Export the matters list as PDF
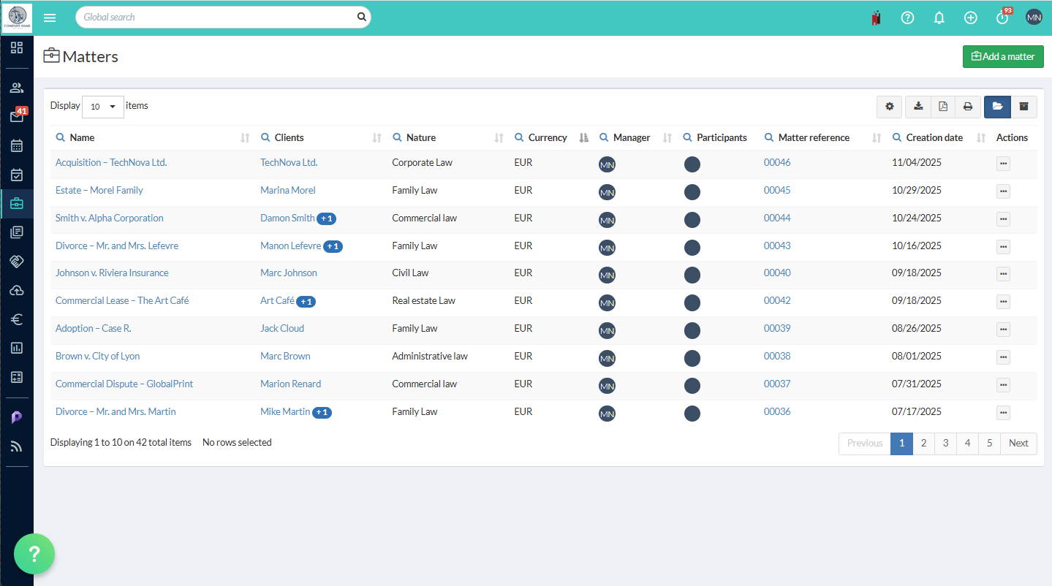1052x586 pixels. 942,107
